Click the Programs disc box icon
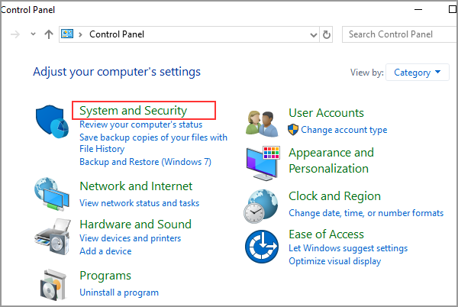Image resolution: width=458 pixels, height=307 pixels. pos(53,285)
